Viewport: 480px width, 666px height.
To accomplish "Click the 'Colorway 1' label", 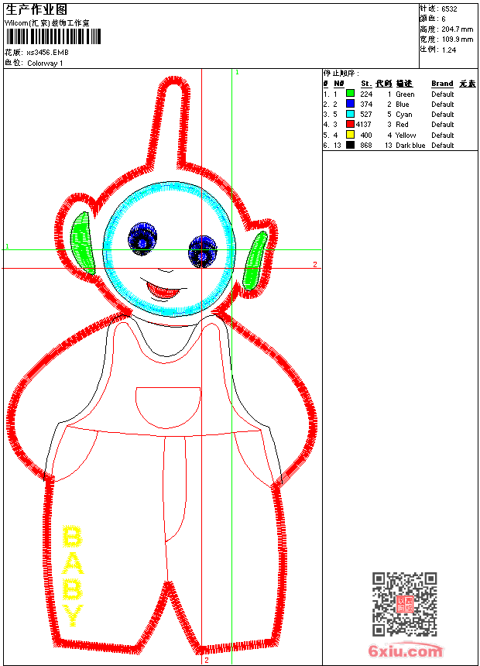I will coord(45,64).
